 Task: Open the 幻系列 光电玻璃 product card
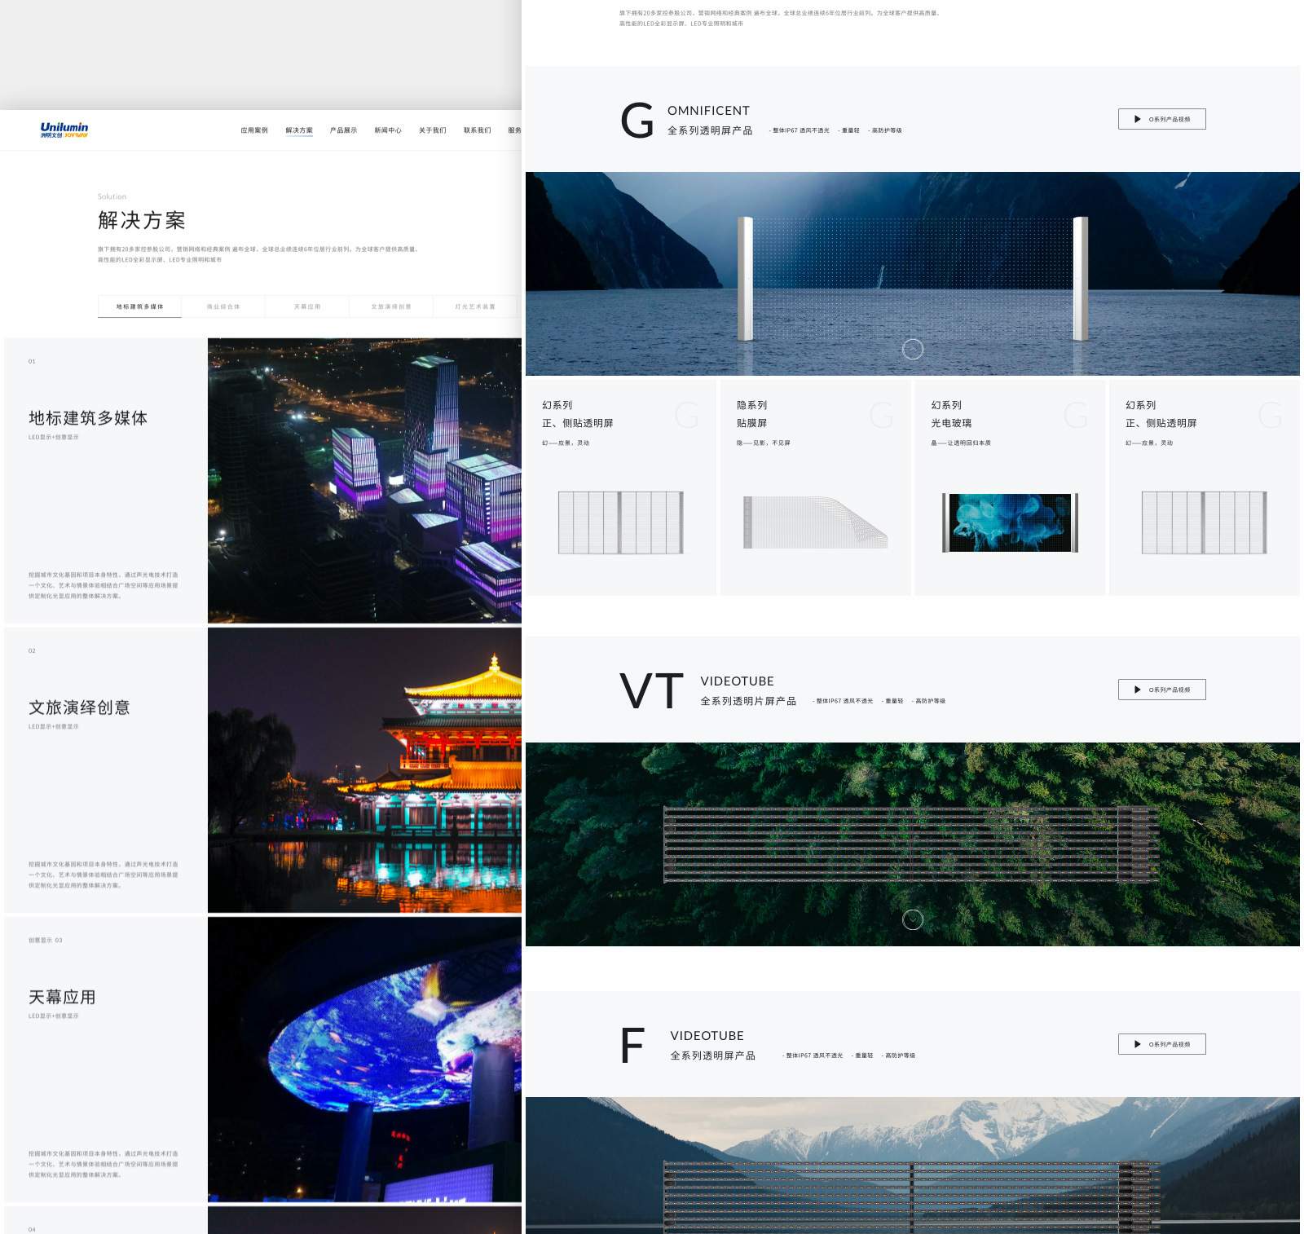coord(1010,487)
